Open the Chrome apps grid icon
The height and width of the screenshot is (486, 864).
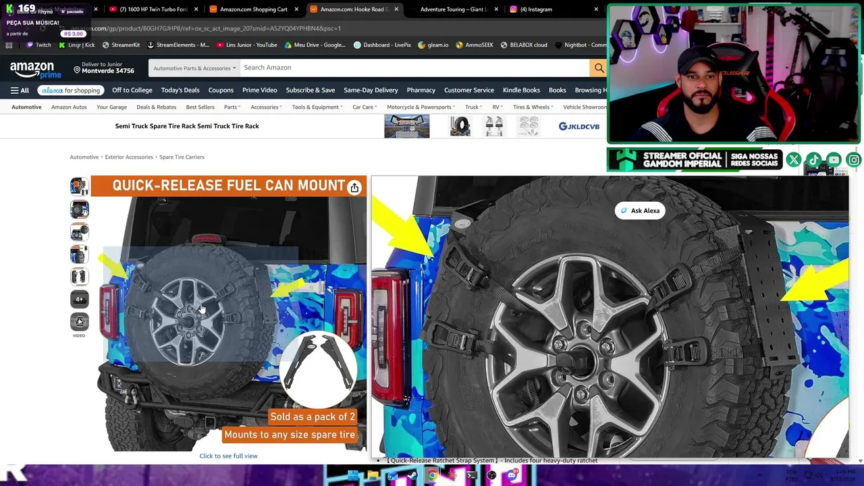click(x=9, y=45)
